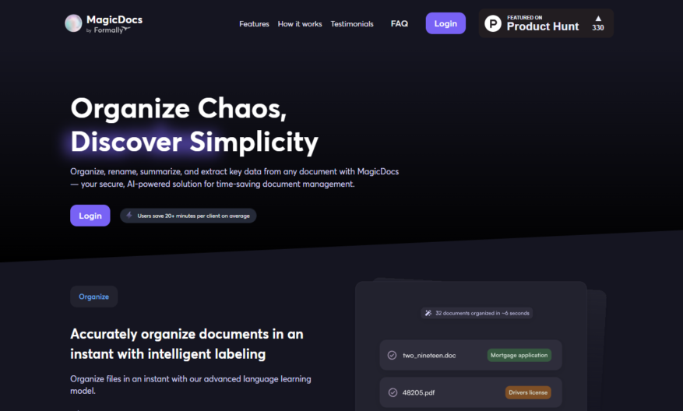This screenshot has width=683, height=411.
Task: Click the by Formally logo text
Action: (x=108, y=30)
